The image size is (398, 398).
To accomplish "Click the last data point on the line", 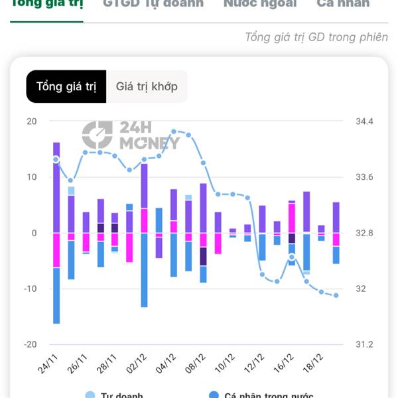I will coord(336,295).
